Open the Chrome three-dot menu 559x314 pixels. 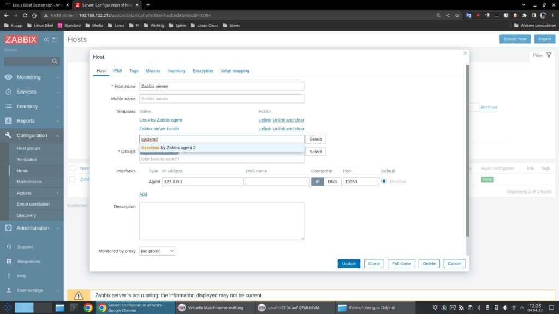pyautogui.click(x=552, y=15)
